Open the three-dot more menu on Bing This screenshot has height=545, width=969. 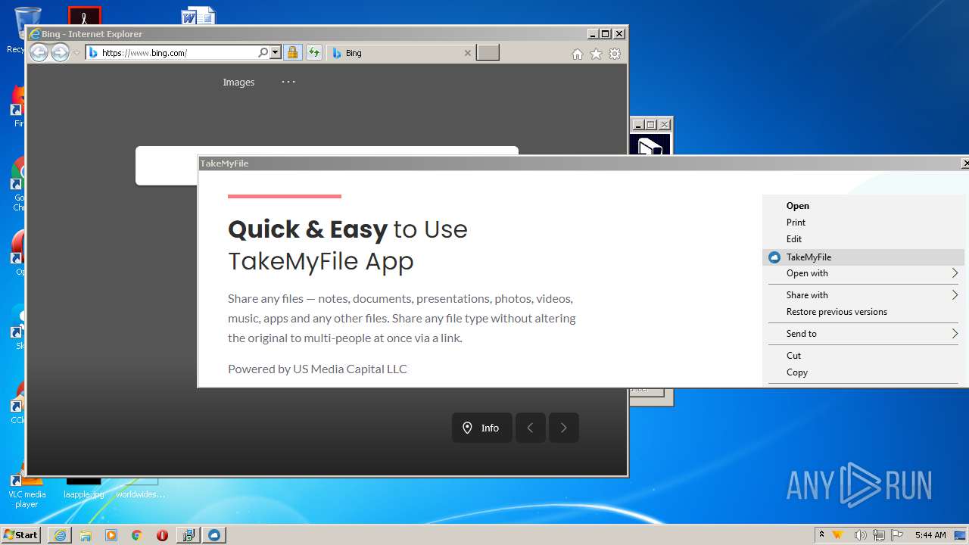pos(288,82)
